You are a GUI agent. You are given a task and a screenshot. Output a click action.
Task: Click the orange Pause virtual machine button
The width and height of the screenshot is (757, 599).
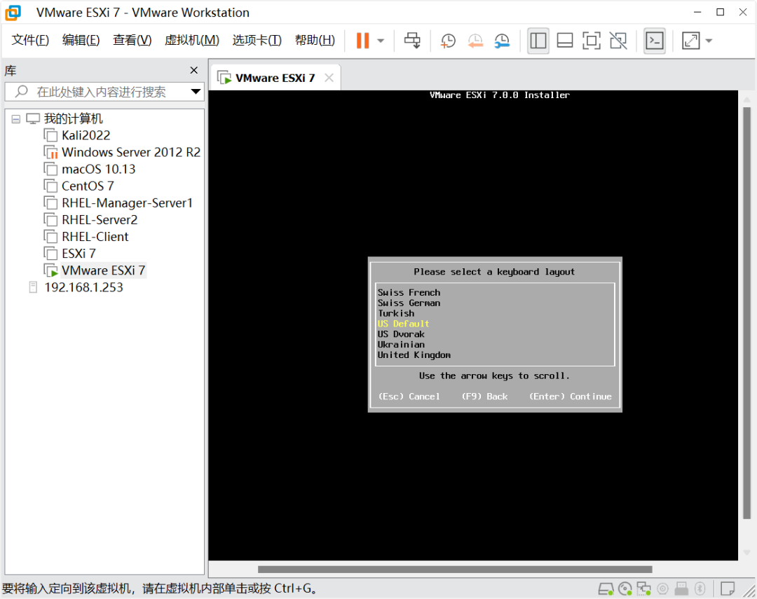point(362,41)
